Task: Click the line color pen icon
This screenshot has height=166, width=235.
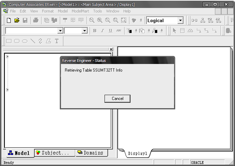Action: (155, 31)
